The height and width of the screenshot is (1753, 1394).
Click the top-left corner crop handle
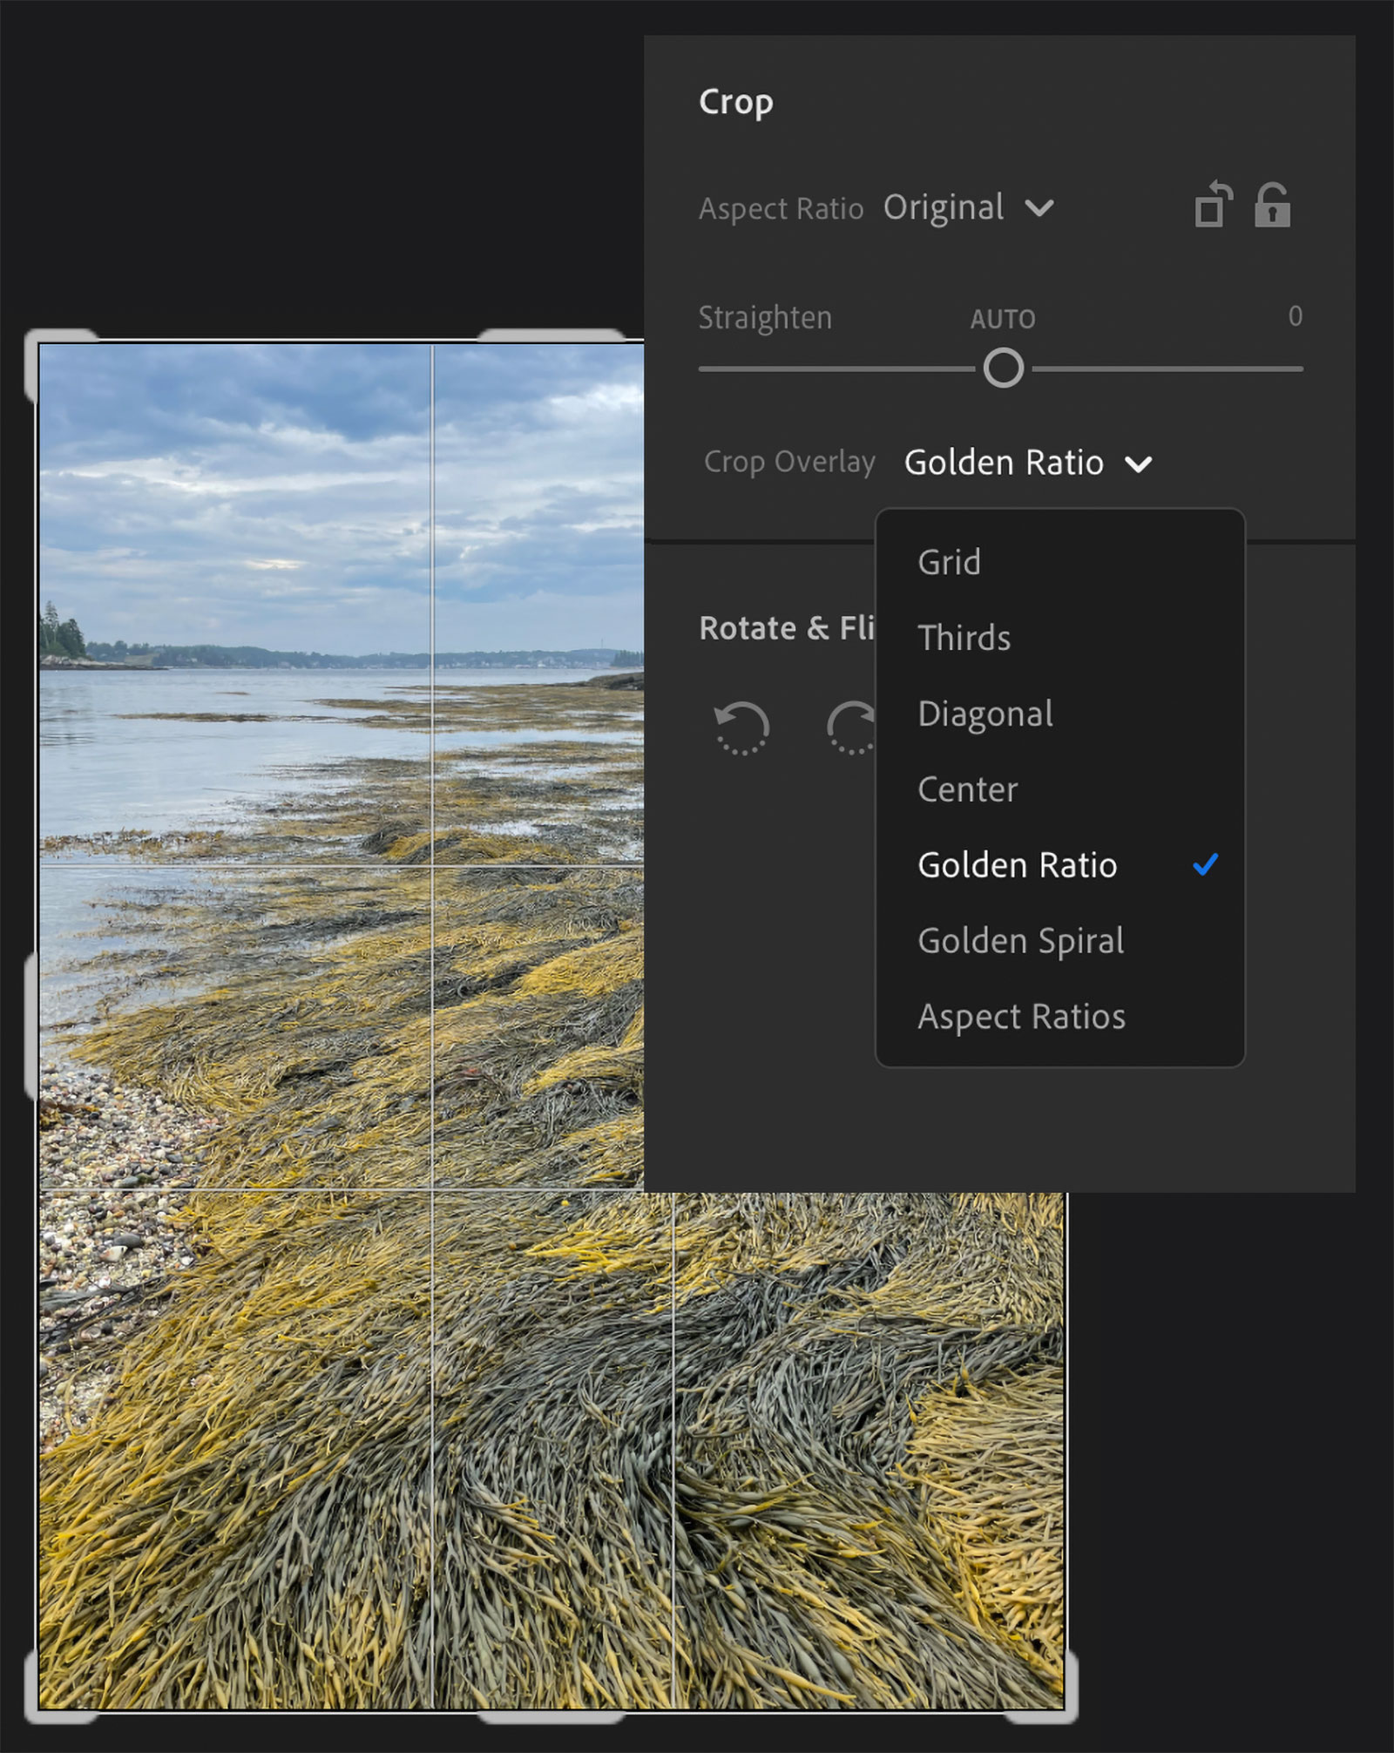pyautogui.click(x=42, y=347)
